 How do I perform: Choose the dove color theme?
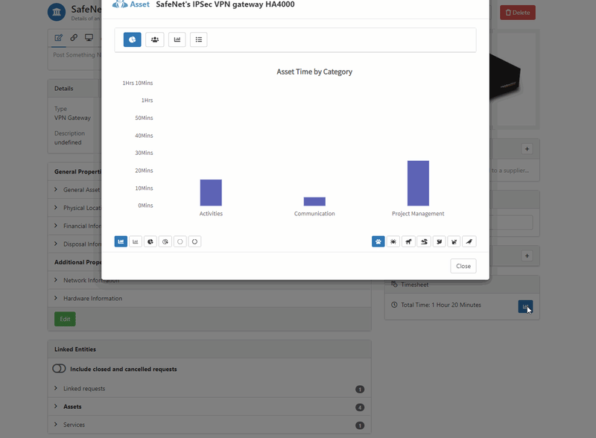439,241
